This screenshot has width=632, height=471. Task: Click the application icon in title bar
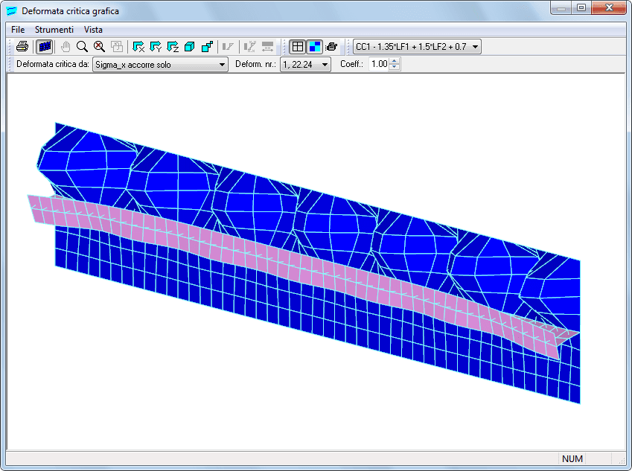[x=12, y=11]
